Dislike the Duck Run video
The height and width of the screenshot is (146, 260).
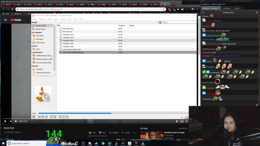102,133
